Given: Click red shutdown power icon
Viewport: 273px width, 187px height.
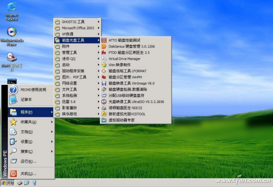Looking at the screenshot, I should 13,174.
